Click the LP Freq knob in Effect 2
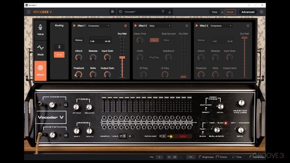The image size is (290, 163). pos(165,74)
